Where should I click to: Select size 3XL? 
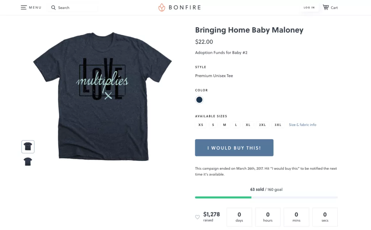pos(278,125)
